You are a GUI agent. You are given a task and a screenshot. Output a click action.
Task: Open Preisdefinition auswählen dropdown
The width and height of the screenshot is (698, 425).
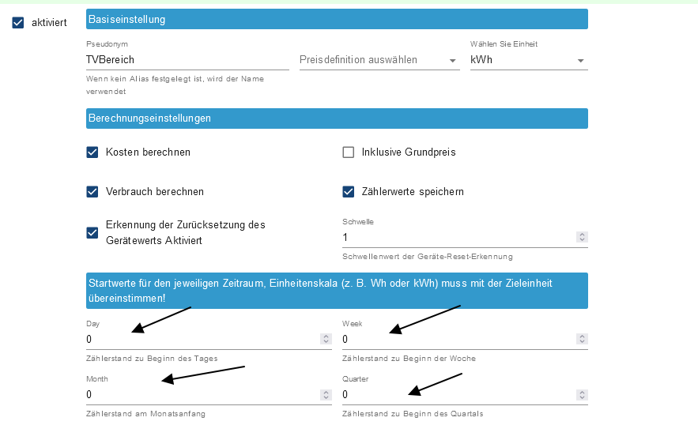click(x=379, y=60)
